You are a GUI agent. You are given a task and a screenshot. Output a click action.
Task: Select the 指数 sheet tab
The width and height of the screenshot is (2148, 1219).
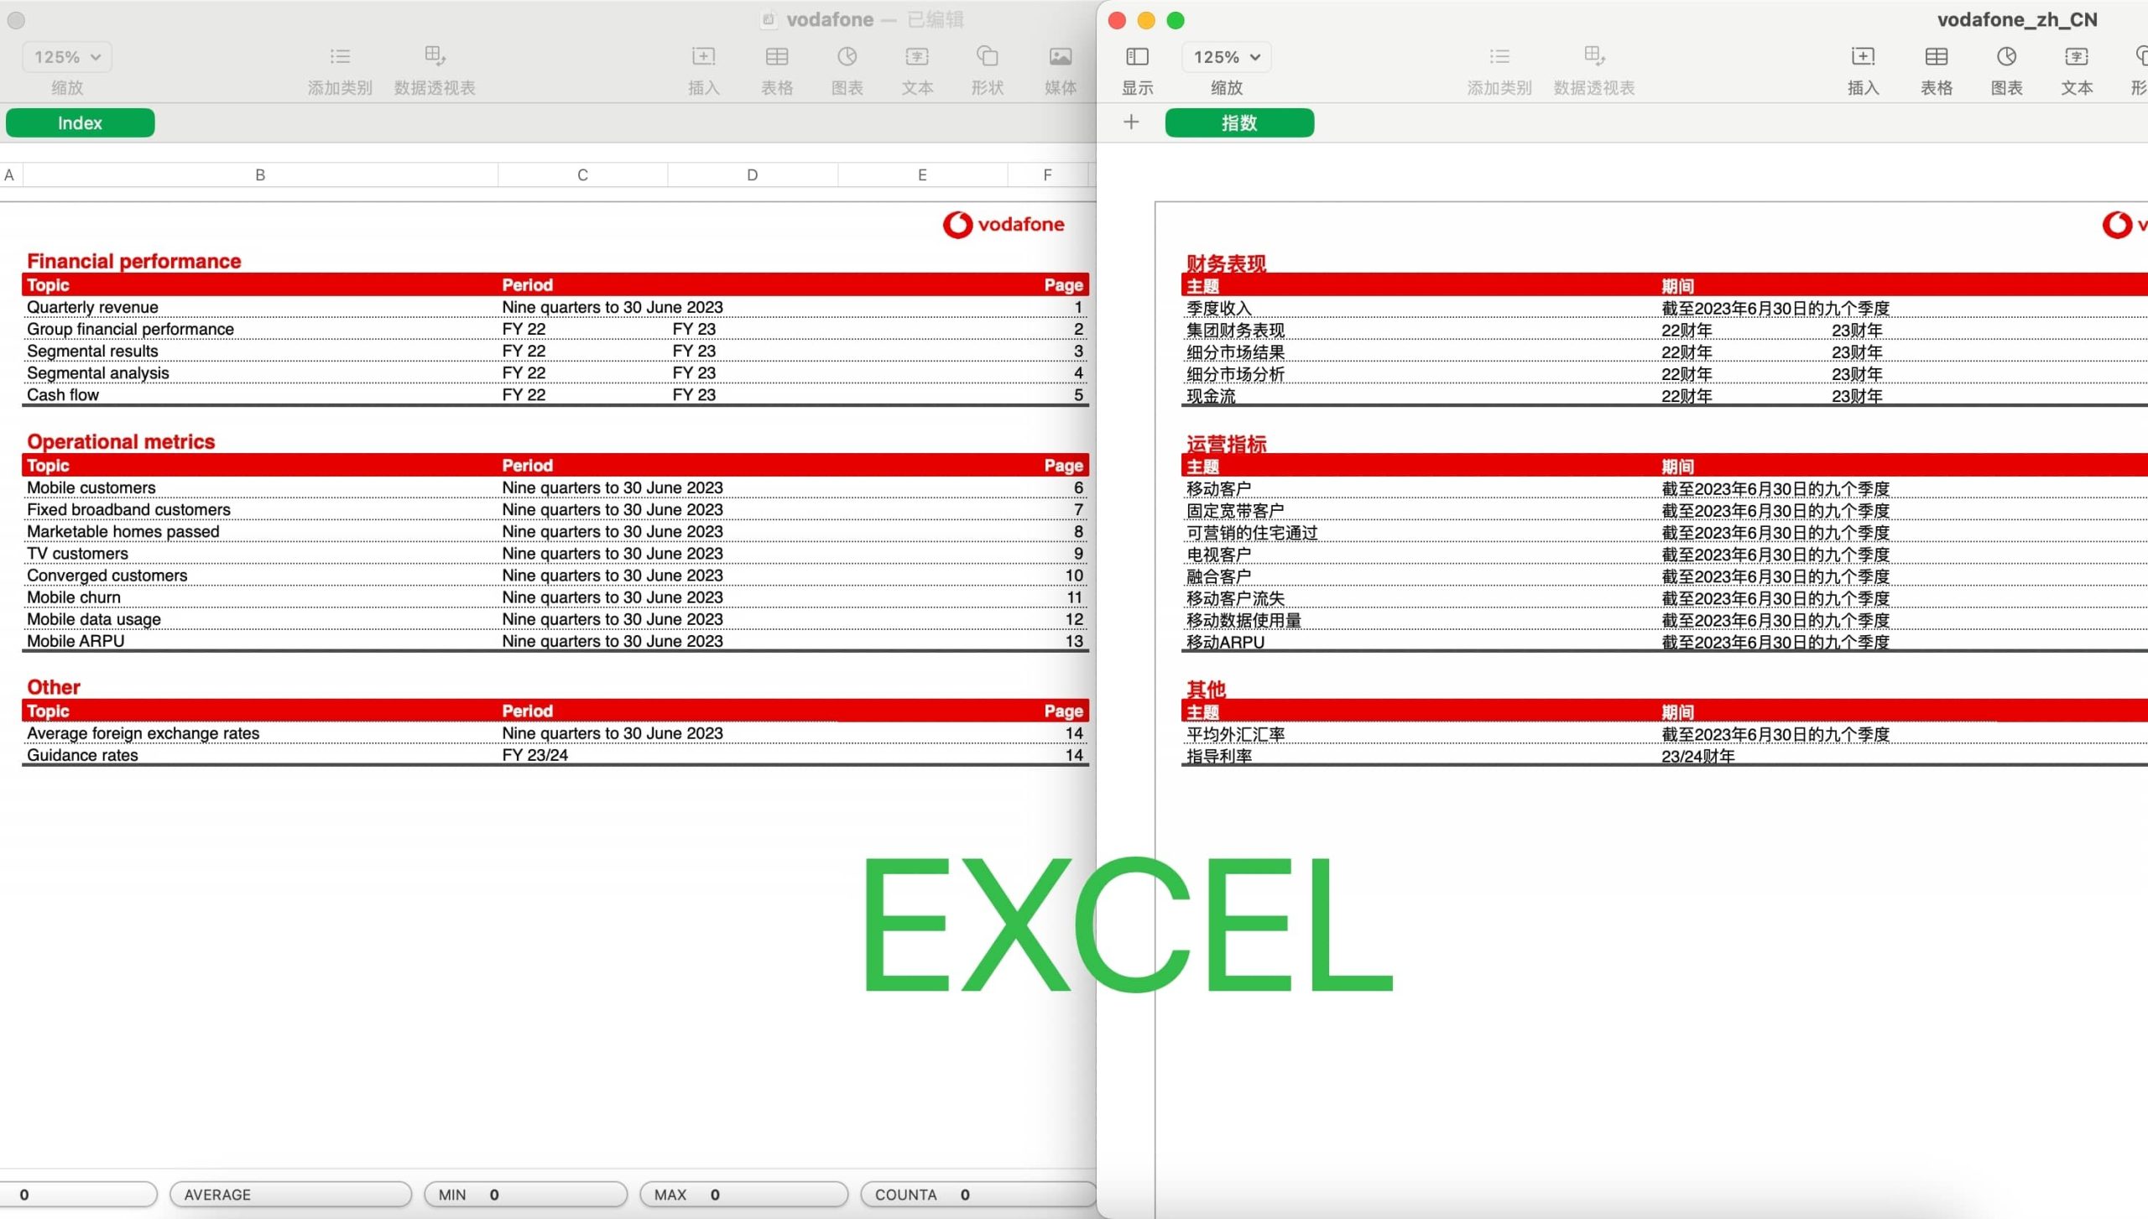tap(1239, 122)
